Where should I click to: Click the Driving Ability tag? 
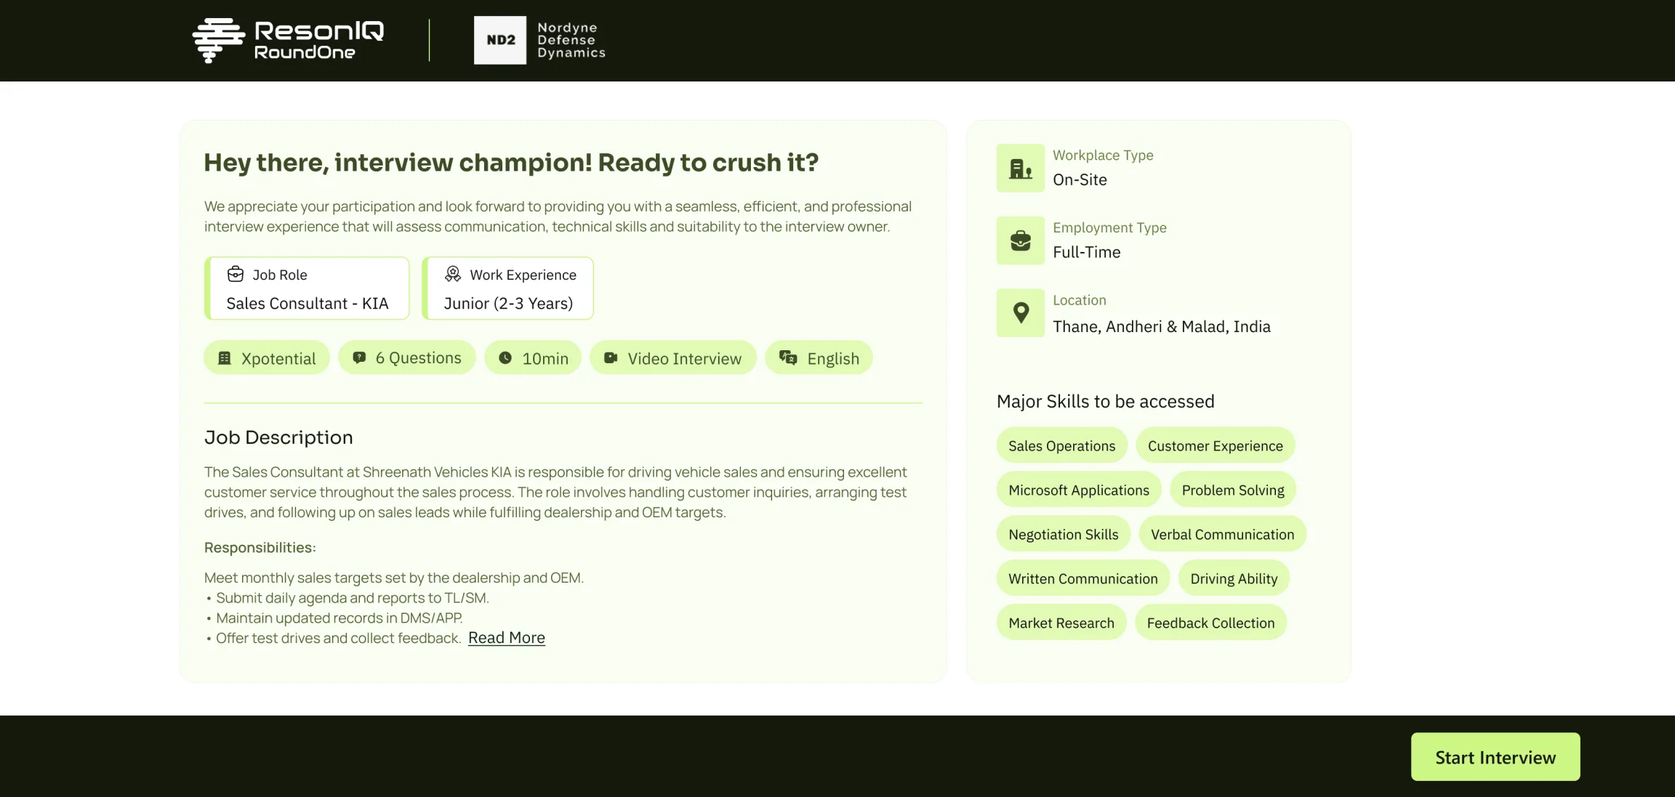click(x=1234, y=578)
